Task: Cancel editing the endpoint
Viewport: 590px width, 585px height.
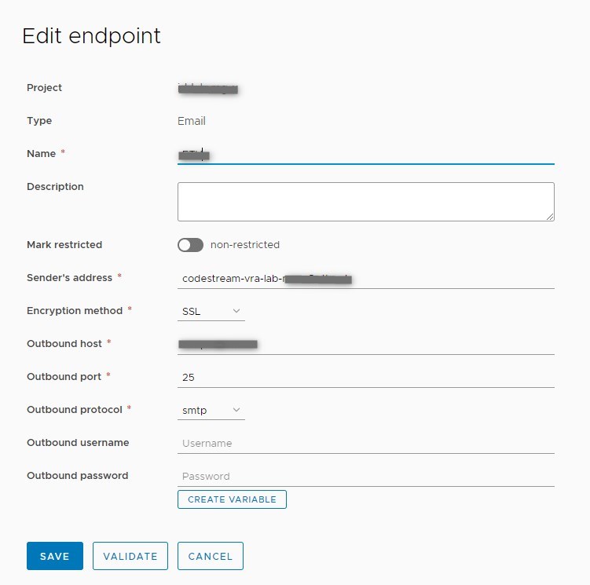Action: (x=211, y=556)
